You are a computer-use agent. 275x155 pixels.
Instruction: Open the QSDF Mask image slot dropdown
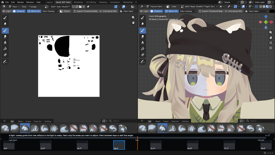[199, 7]
